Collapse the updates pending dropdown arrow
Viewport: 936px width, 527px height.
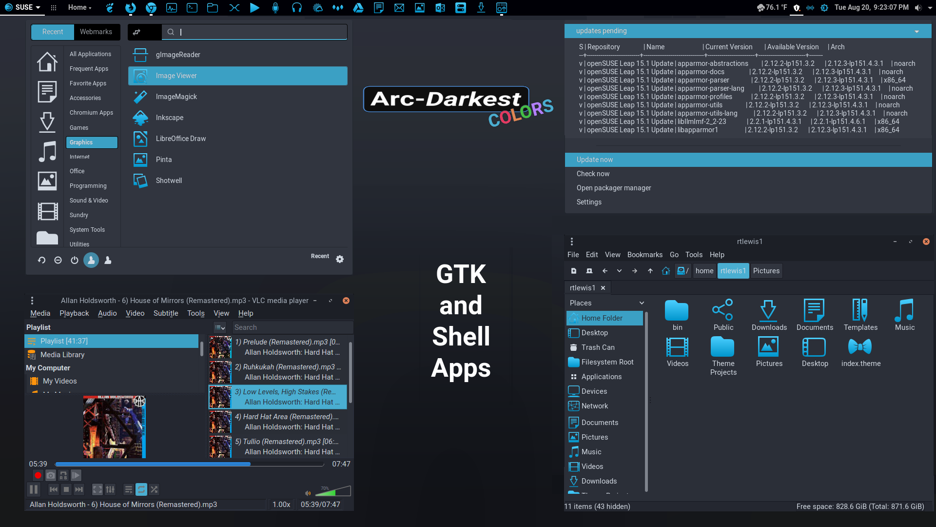(x=917, y=31)
